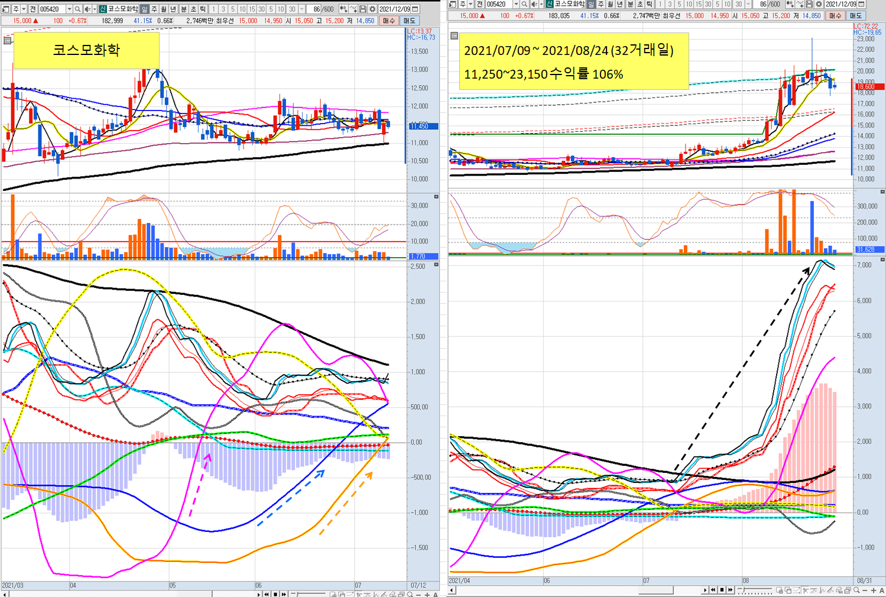This screenshot has width=886, height=597.
Task: Click the save disk icon in left chart
Action: (x=363, y=9)
